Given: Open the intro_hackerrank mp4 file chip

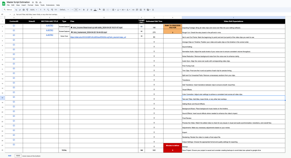Looking at the screenshot, I should [89, 32].
